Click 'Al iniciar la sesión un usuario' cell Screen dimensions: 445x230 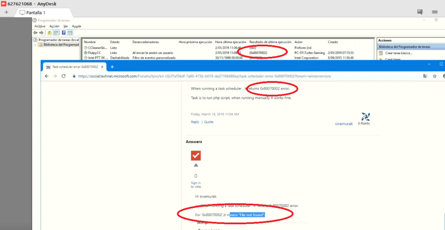[153, 53]
